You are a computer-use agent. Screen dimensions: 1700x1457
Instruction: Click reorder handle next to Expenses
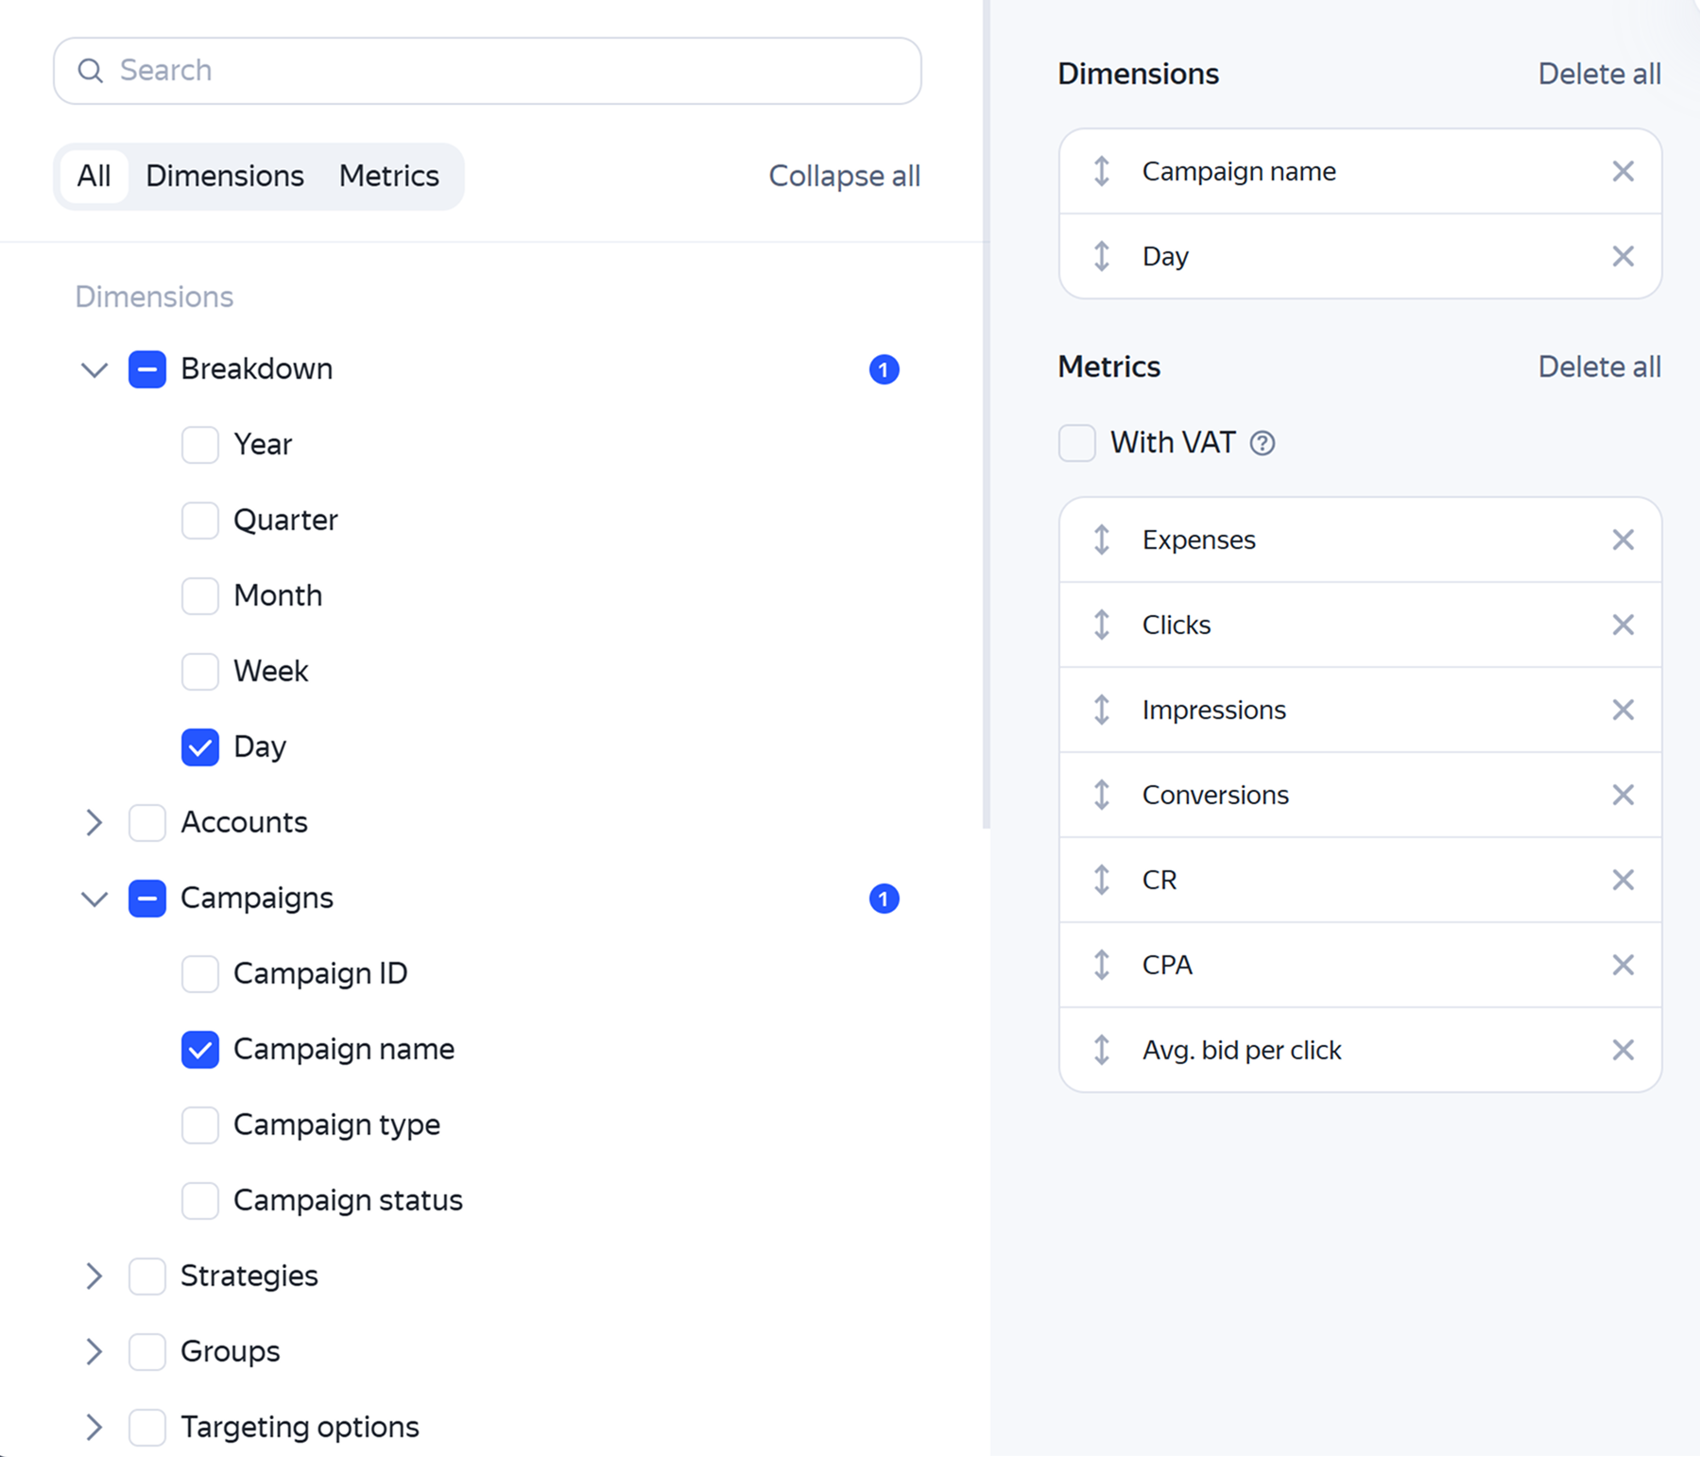(x=1102, y=540)
